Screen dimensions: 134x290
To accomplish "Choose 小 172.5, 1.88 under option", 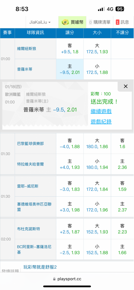I will tap(97, 69).
